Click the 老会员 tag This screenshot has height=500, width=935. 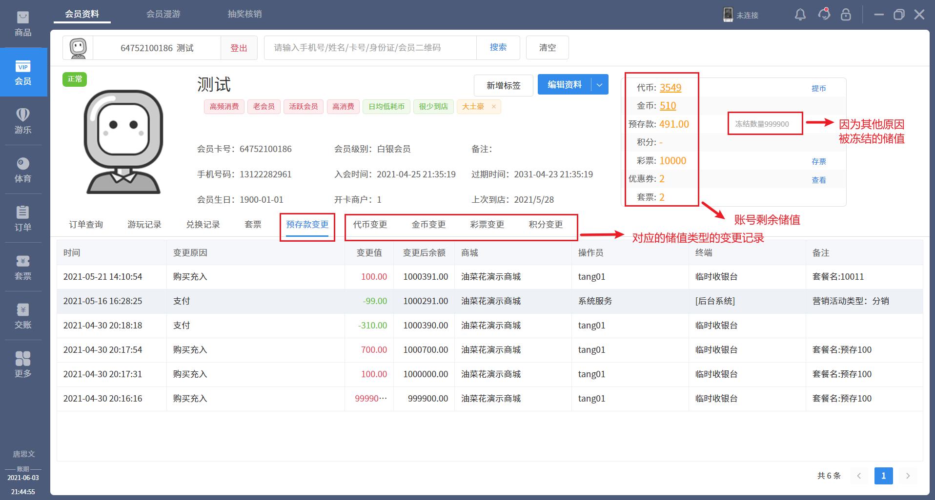(264, 107)
